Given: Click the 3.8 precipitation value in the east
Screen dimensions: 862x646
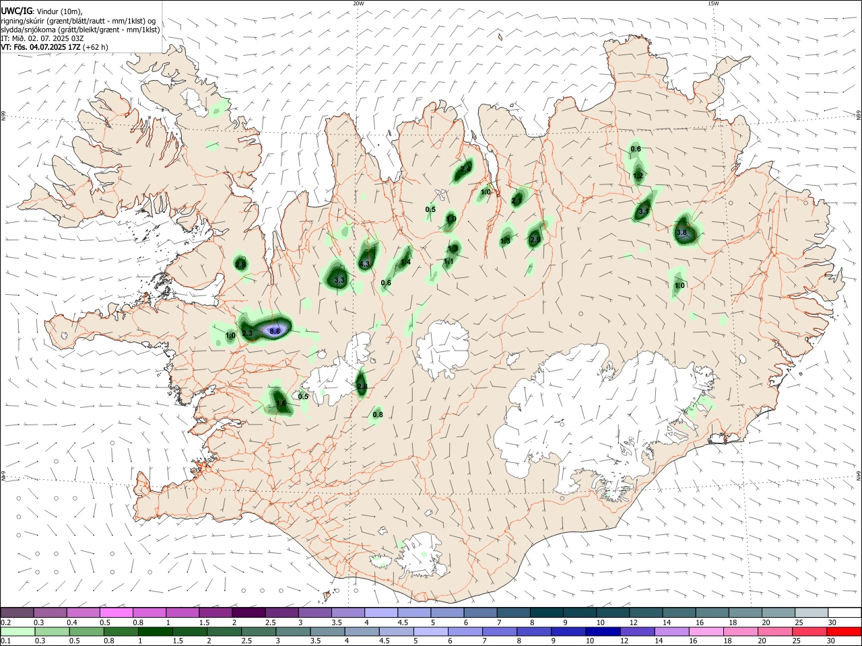Looking at the screenshot, I should point(681,232).
